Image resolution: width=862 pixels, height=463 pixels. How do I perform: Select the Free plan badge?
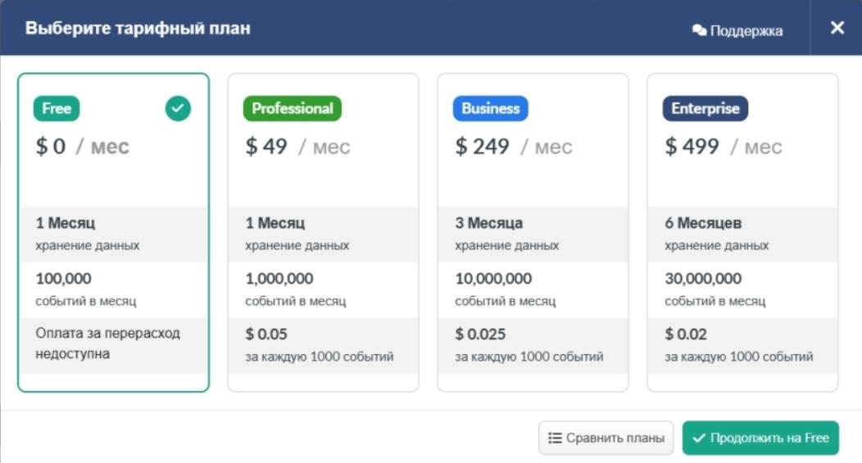pos(57,108)
